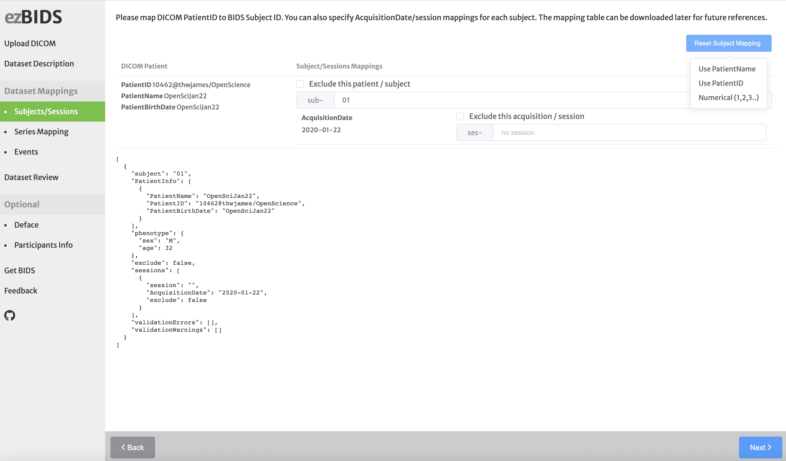The image size is (786, 461).
Task: Choose Numerical (1,2,3..) option
Action: tap(728, 98)
